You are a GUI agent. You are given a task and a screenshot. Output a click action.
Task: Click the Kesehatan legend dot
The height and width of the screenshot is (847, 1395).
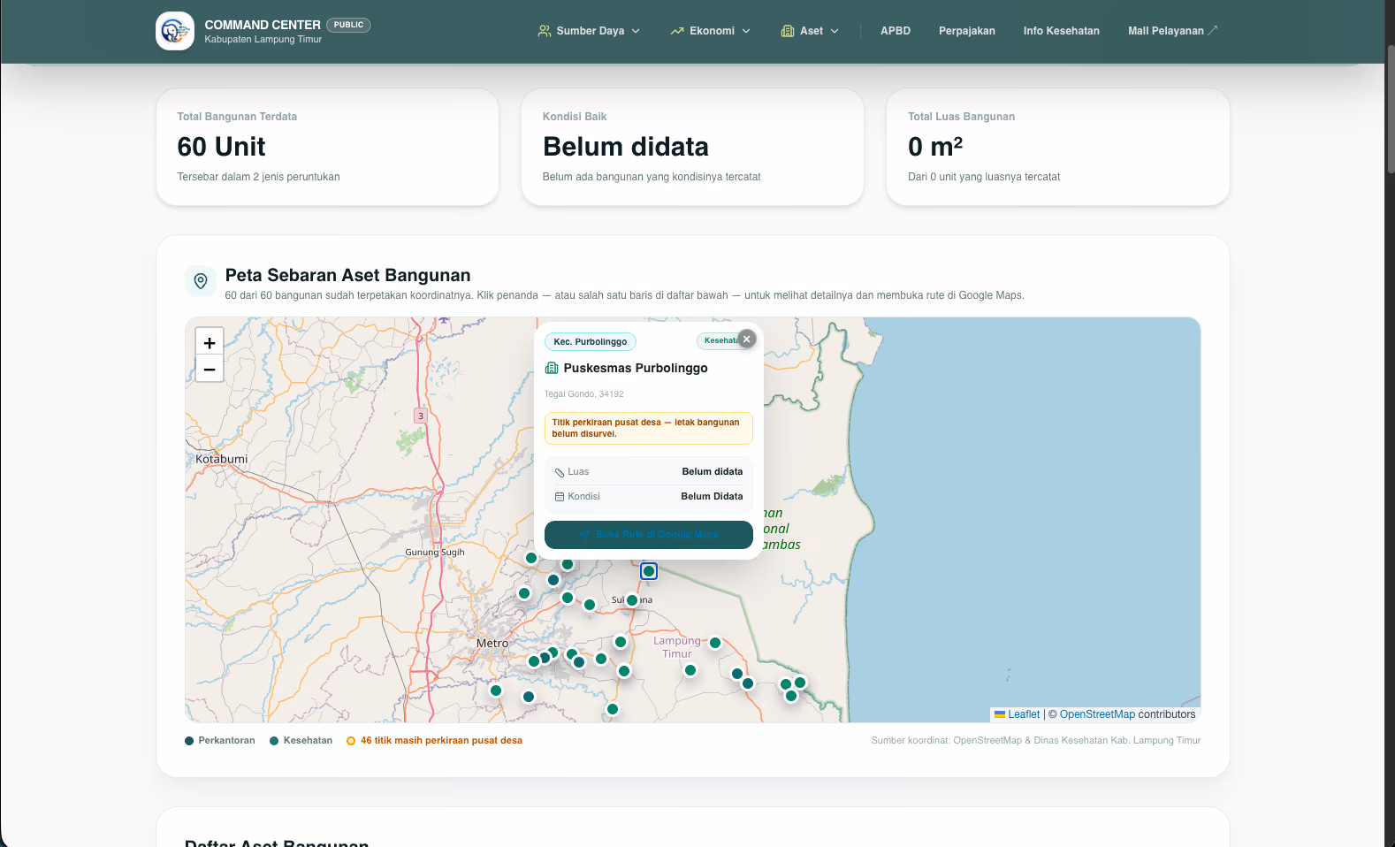[274, 741]
